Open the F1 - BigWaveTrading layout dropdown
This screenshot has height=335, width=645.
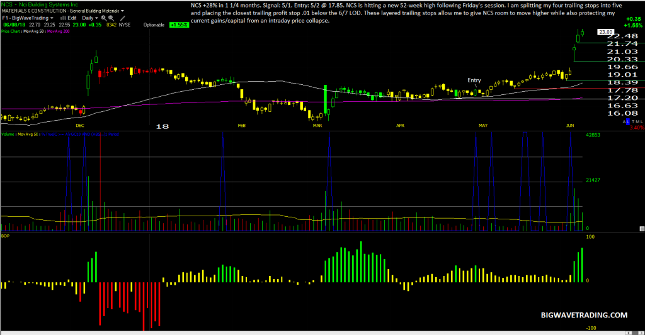[x=52, y=18]
